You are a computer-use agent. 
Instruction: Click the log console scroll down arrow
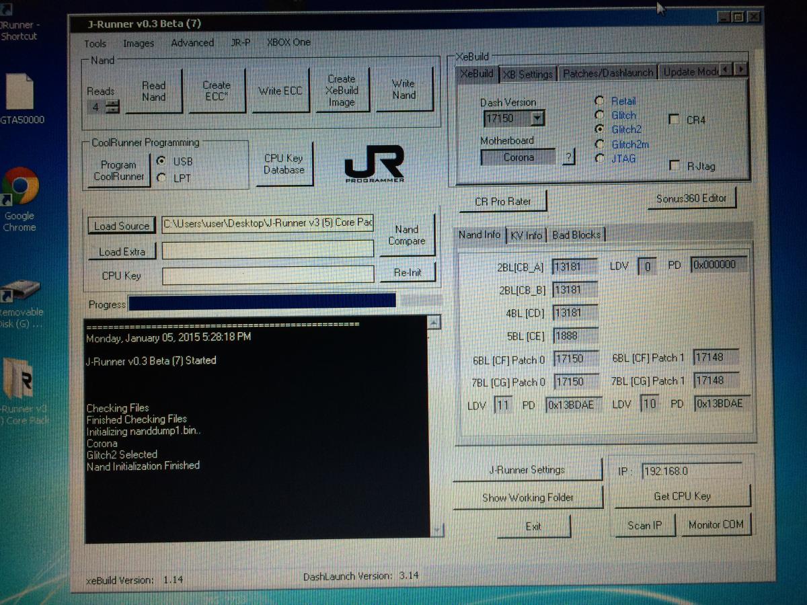click(x=437, y=531)
